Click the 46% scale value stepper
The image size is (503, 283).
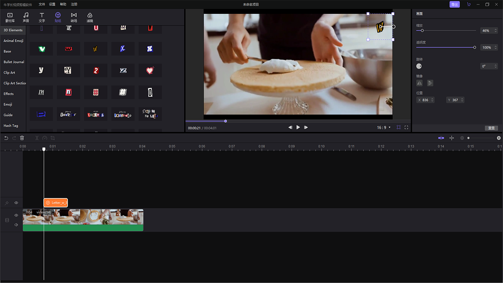point(496,31)
